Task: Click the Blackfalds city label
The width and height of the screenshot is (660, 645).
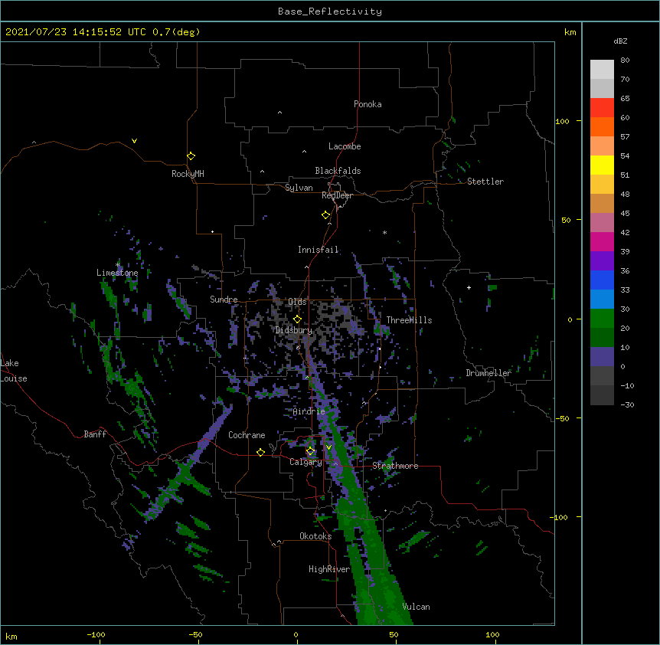Action: (338, 171)
